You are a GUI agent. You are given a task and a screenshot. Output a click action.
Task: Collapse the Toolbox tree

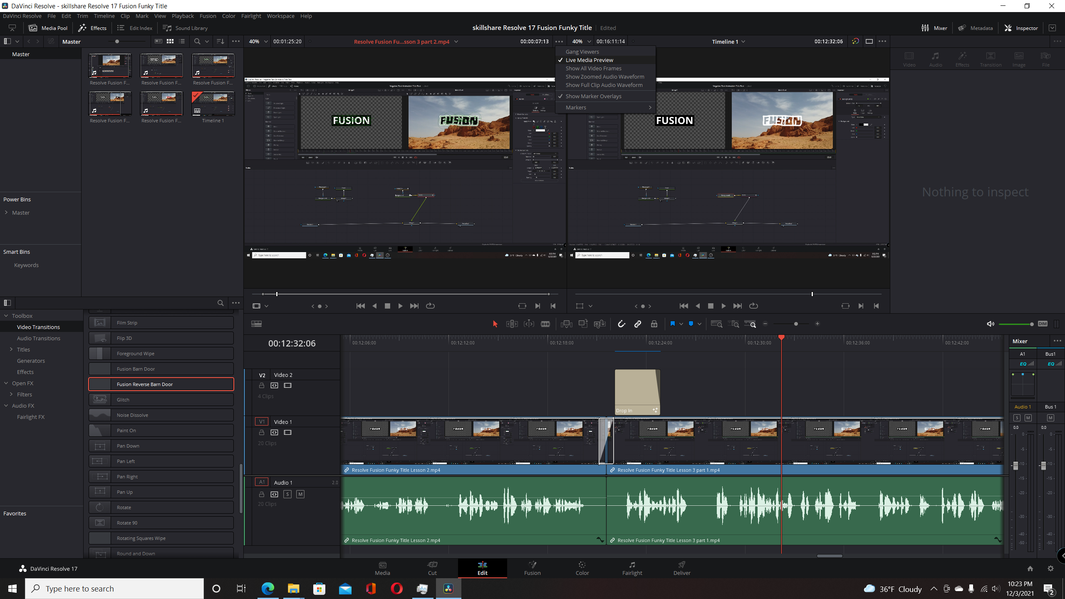[6, 316]
